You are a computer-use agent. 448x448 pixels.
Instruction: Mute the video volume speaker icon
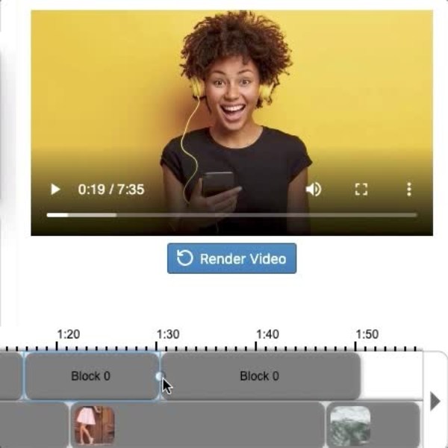tap(314, 189)
